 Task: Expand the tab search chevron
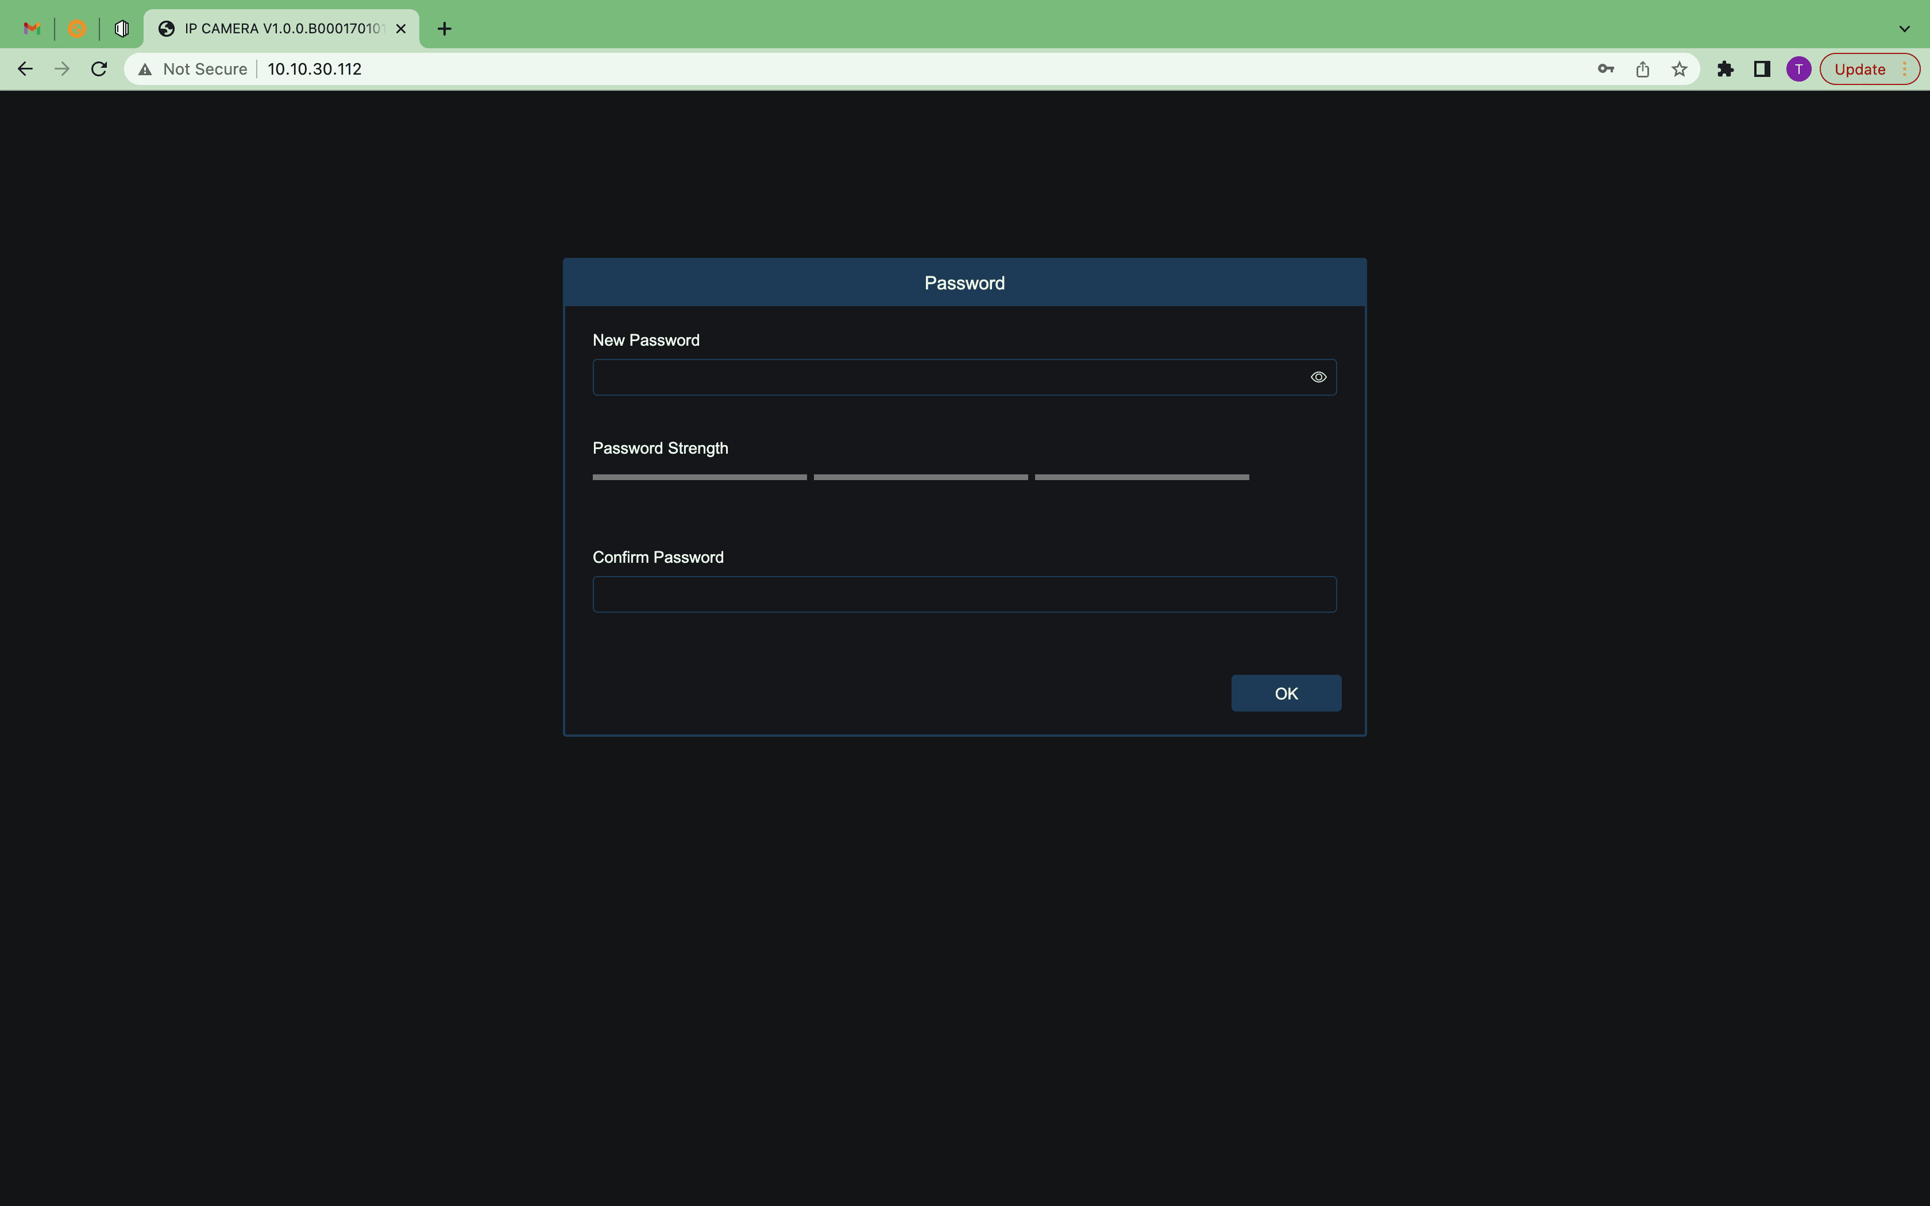(x=1904, y=29)
